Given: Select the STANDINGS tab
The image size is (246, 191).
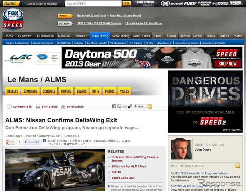Looking at the screenshot, I should coord(30,91).
